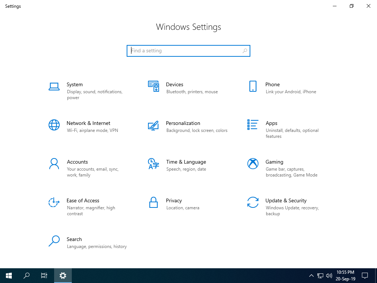Open the System laptop icon
The image size is (377, 283).
[x=54, y=87]
